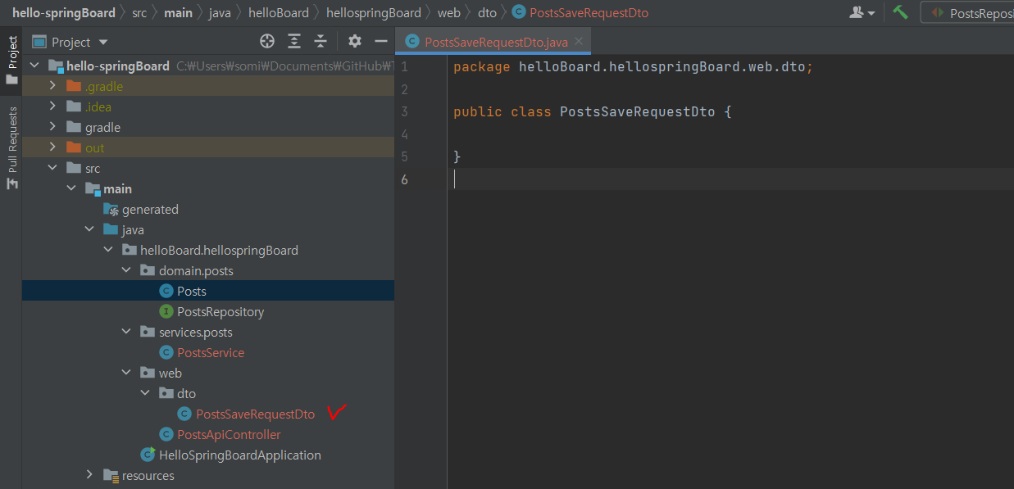Open the PostsRepository run configuration selector
1014x489 pixels.
click(x=967, y=12)
